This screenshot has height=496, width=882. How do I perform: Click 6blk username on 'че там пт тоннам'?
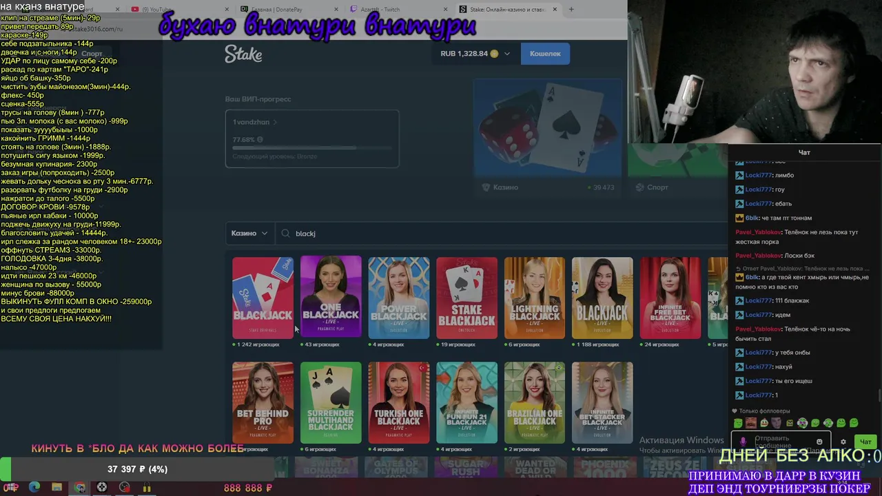click(752, 218)
